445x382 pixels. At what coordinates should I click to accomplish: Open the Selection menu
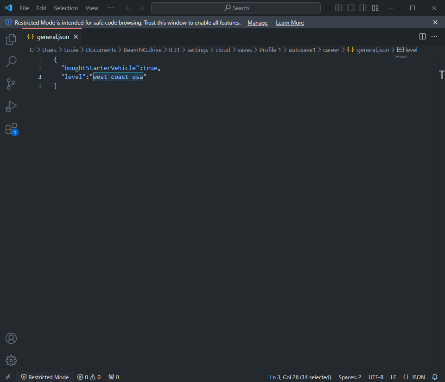point(66,8)
